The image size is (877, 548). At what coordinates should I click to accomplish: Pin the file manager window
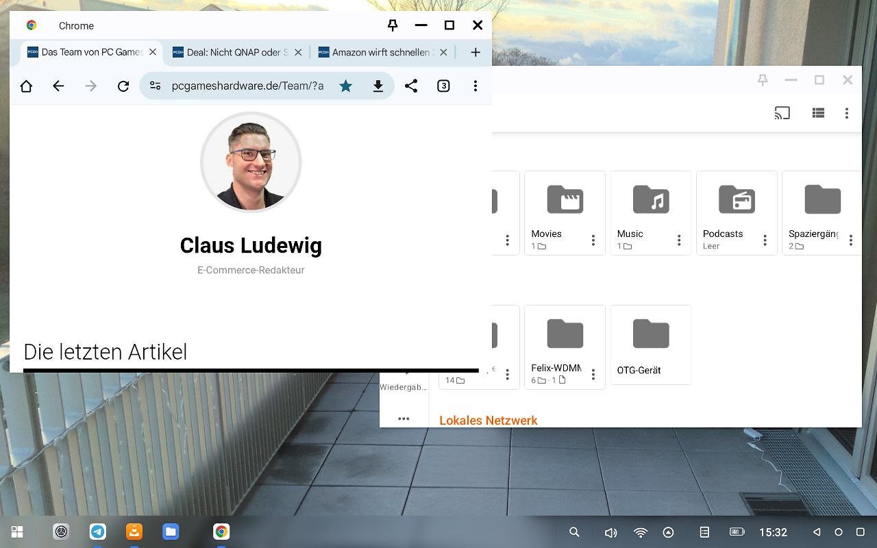pos(763,80)
